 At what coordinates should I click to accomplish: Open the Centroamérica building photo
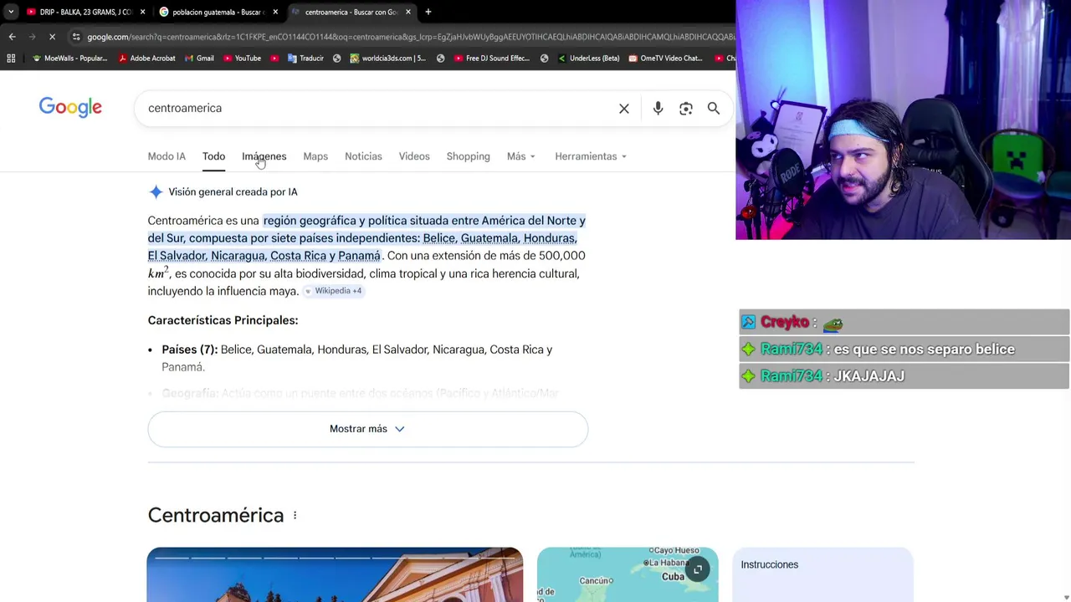click(335, 575)
